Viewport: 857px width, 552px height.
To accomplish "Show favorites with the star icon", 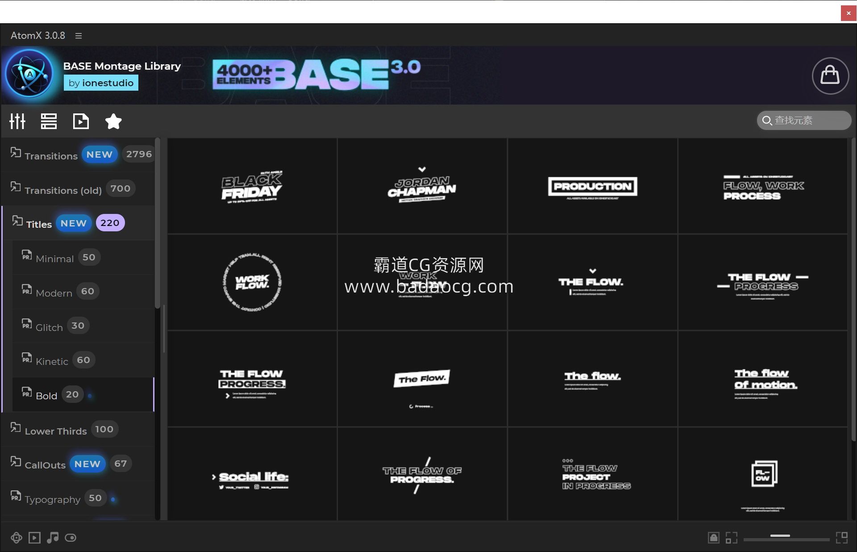I will (x=113, y=121).
